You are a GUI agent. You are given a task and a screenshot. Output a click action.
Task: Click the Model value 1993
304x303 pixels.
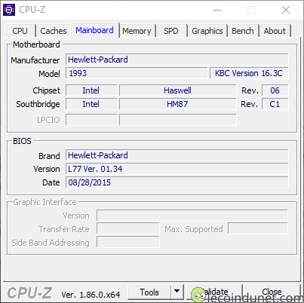[x=137, y=73]
